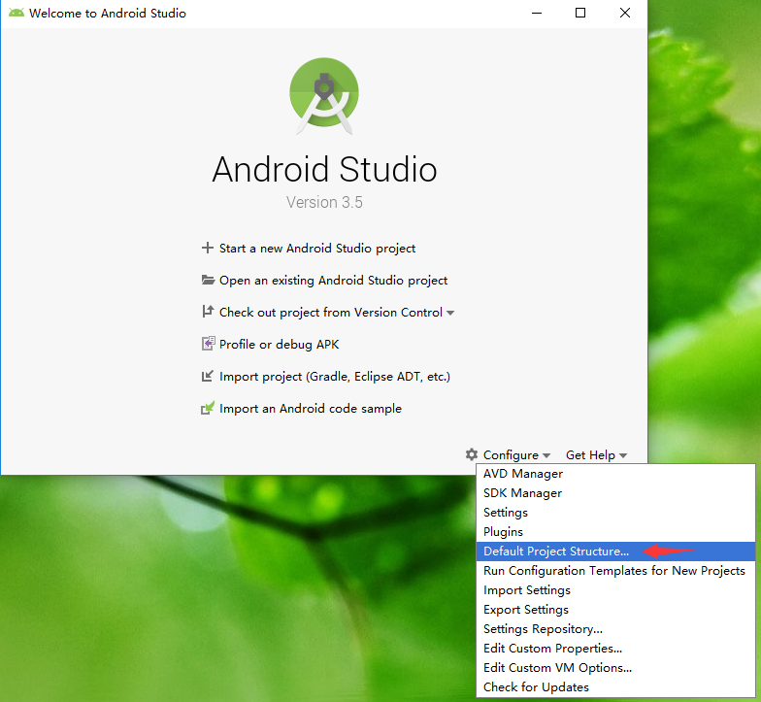
Task: Choose Default Project Structure... menu item
Action: [x=615, y=552]
